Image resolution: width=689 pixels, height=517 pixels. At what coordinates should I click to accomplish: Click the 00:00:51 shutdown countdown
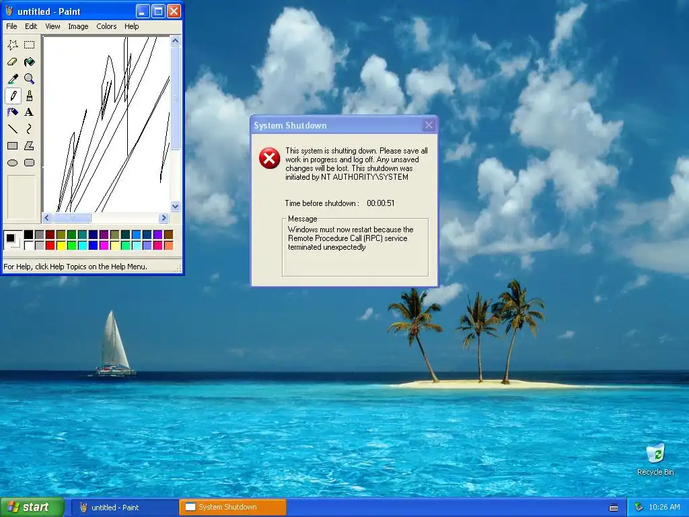coord(381,203)
